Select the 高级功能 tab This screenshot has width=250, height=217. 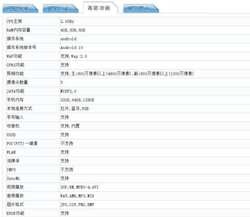click(x=100, y=8)
